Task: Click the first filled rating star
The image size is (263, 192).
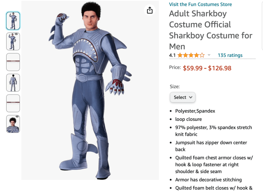Action: (x=180, y=55)
